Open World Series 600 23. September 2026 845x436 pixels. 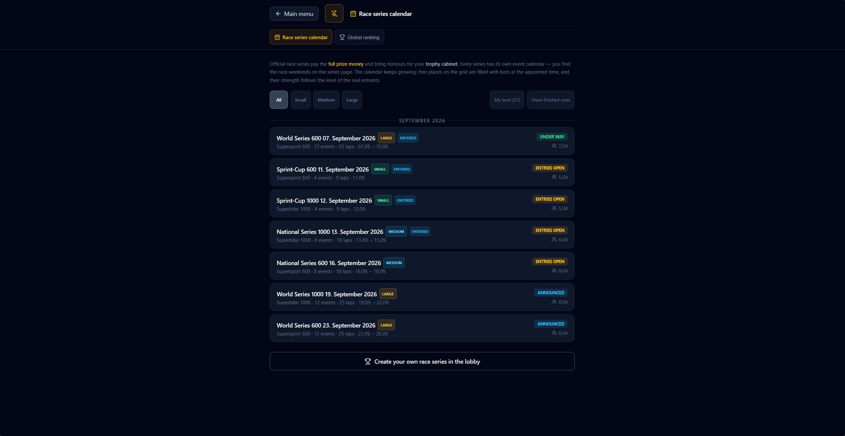[x=422, y=329]
